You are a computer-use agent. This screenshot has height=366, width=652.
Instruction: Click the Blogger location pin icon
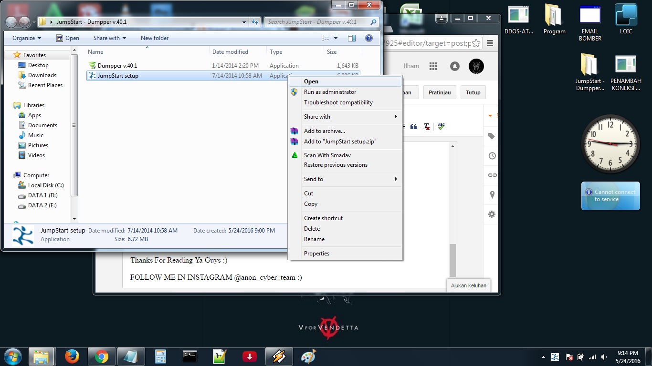click(x=492, y=195)
